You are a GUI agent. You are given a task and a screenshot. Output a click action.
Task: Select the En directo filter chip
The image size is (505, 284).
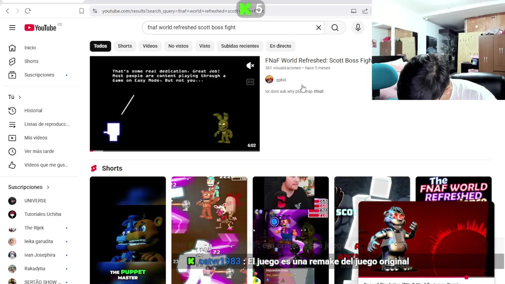coord(281,46)
